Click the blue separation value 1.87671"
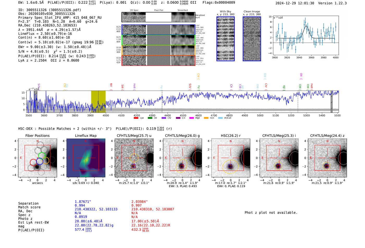The height and width of the screenshot is (248, 365). tap(83, 202)
